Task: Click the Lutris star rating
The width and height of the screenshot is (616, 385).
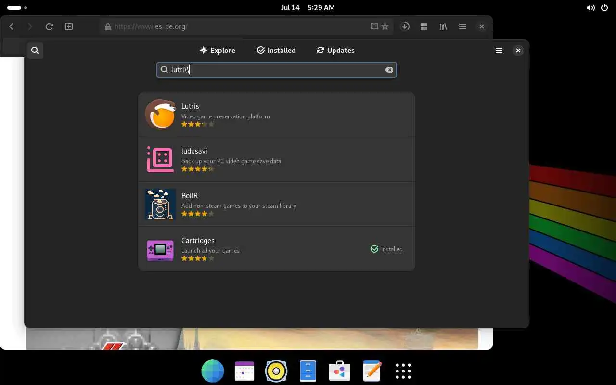Action: tap(197, 124)
